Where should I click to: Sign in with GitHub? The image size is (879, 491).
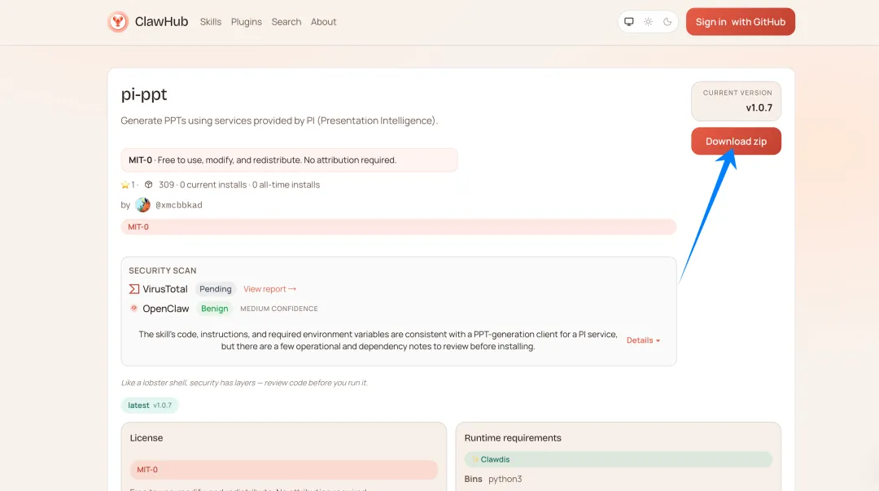[x=740, y=22]
